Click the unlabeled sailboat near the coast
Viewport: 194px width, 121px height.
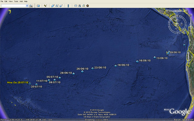click(x=184, y=45)
